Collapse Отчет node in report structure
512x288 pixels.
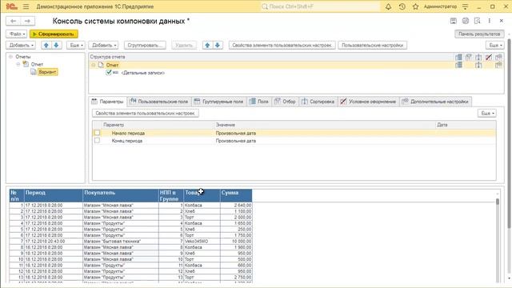tap(94, 65)
